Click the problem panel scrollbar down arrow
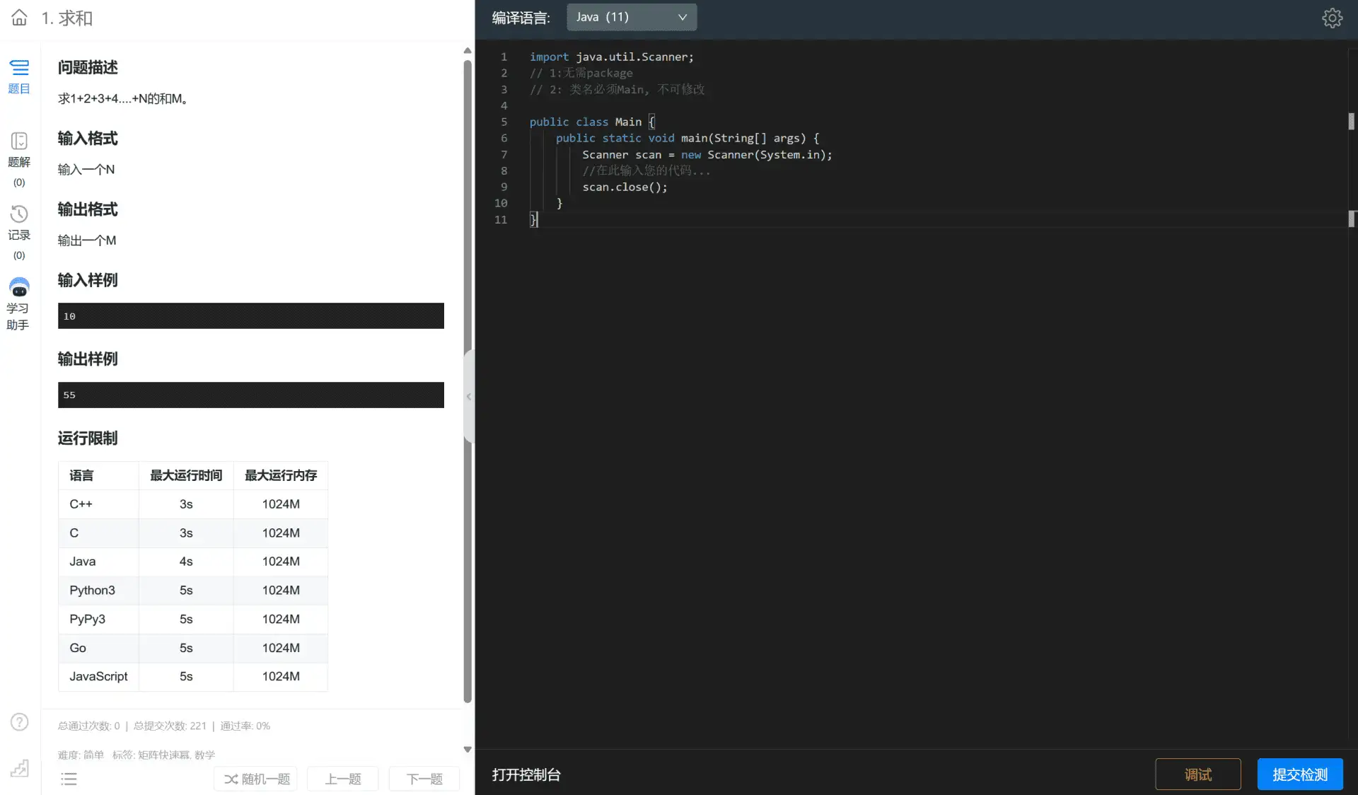 [468, 749]
